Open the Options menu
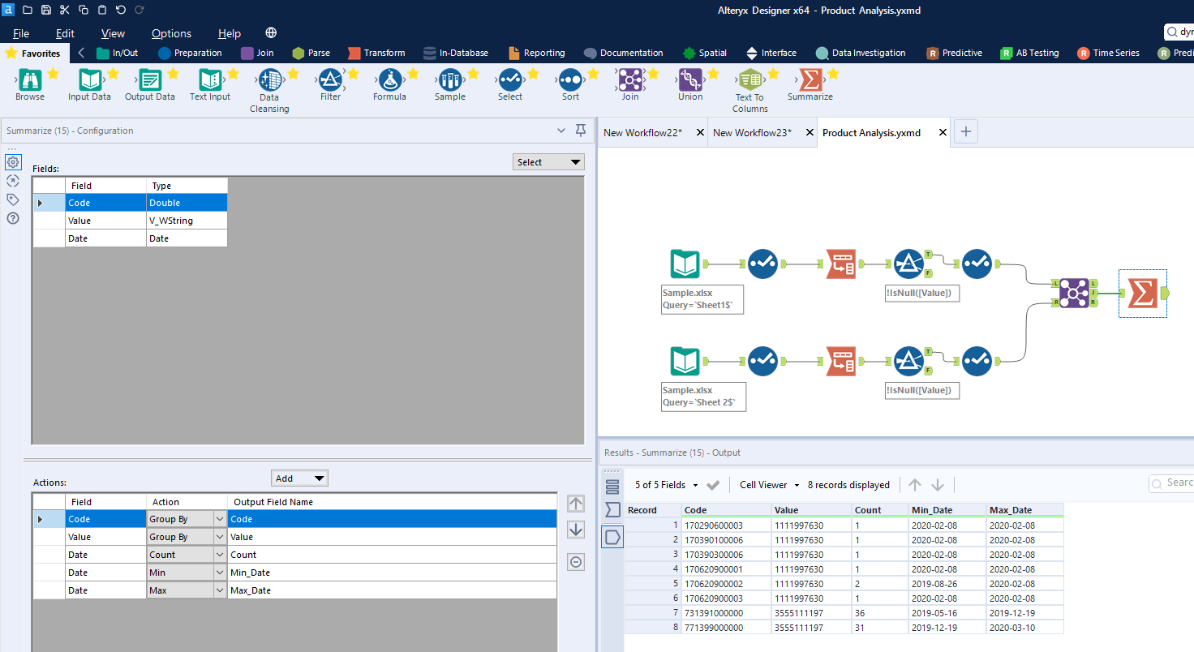The image size is (1194, 652). 171,33
